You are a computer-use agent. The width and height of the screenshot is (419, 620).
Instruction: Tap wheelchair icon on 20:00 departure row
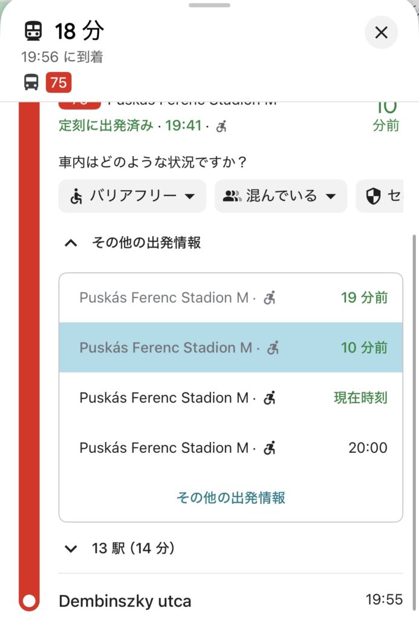270,448
